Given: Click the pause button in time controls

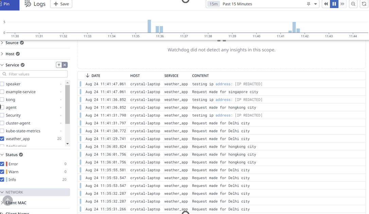Looking at the screenshot, I should (334, 4).
